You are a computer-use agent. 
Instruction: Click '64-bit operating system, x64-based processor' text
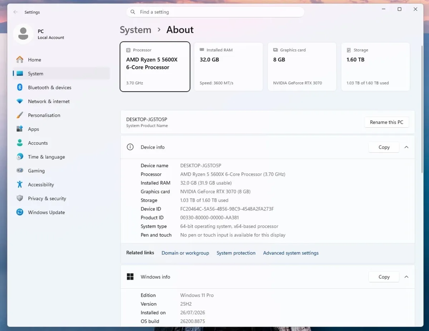click(229, 226)
